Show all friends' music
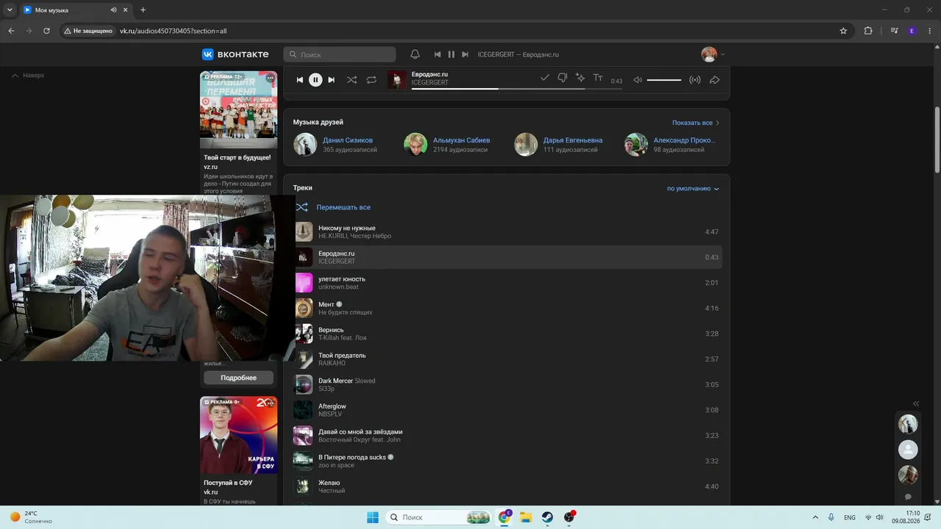Viewport: 941px width, 529px height. [x=695, y=123]
